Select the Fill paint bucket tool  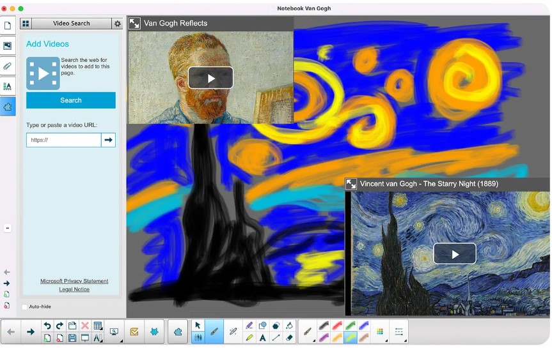point(289,326)
